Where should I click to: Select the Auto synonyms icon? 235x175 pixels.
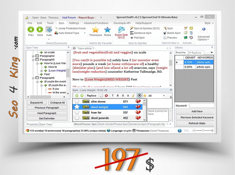[x=49, y=30]
